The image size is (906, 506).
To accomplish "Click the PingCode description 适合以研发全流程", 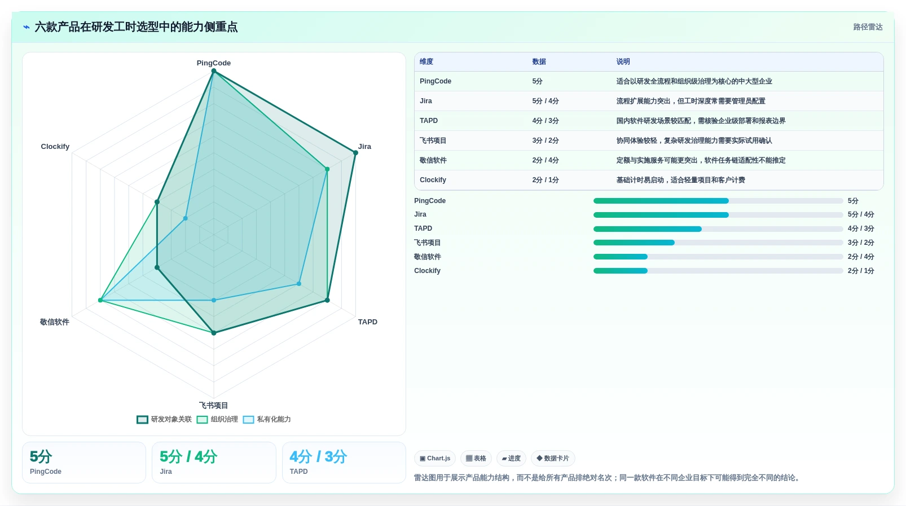I will click(x=694, y=81).
